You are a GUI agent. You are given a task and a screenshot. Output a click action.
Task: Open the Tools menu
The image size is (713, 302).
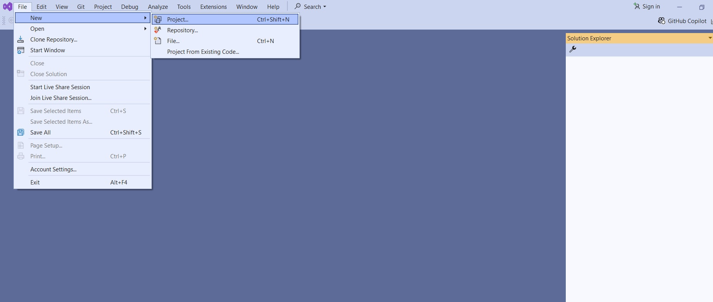point(184,7)
